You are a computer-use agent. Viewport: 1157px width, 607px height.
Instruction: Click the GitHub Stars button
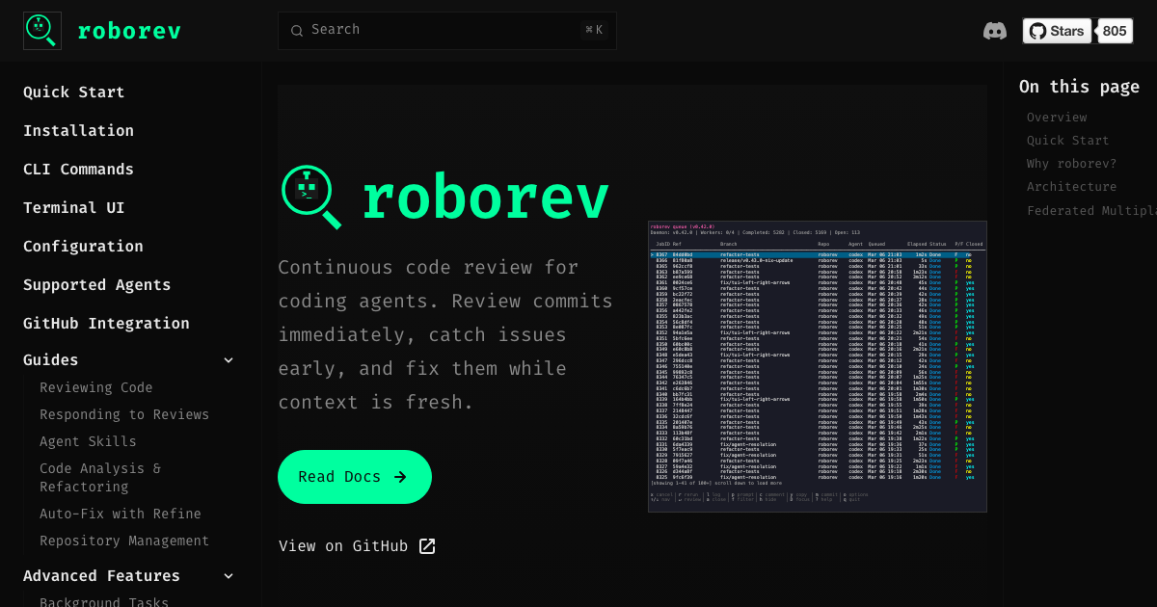coord(1057,31)
